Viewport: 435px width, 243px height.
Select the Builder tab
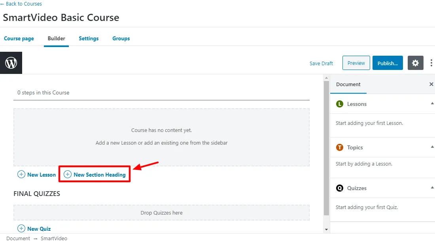click(56, 38)
